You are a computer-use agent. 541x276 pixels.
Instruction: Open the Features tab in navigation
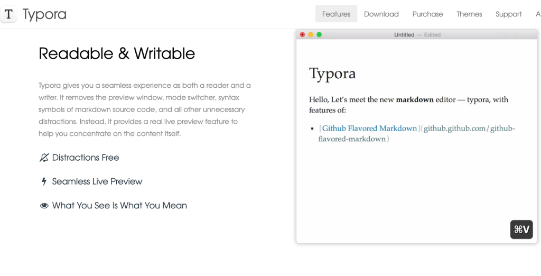pos(336,14)
